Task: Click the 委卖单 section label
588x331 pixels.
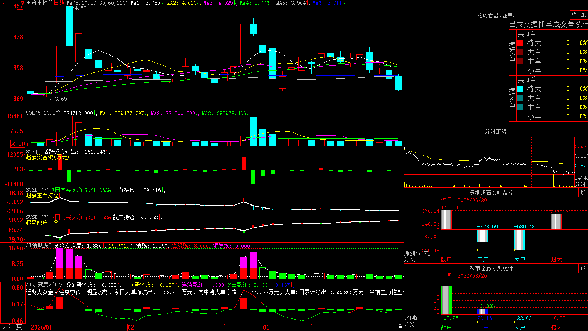Action: pyautogui.click(x=512, y=98)
